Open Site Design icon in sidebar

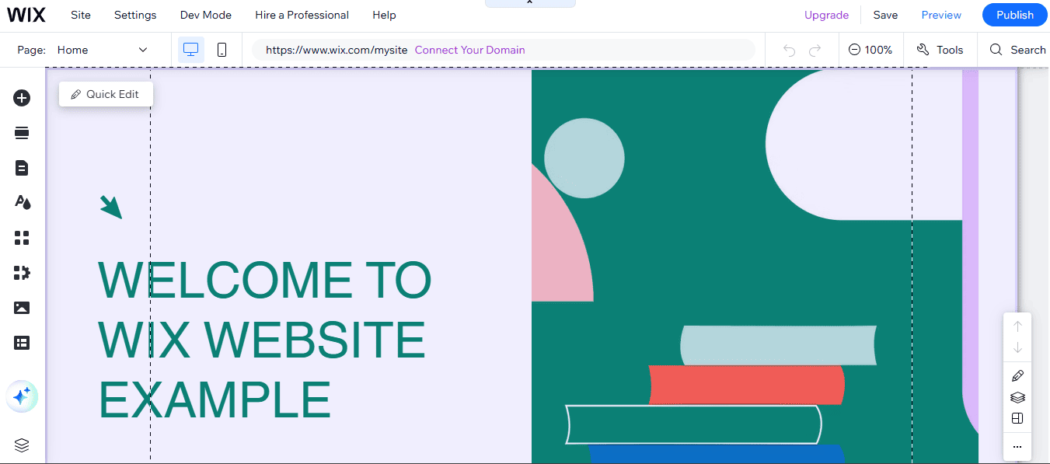coord(22,203)
